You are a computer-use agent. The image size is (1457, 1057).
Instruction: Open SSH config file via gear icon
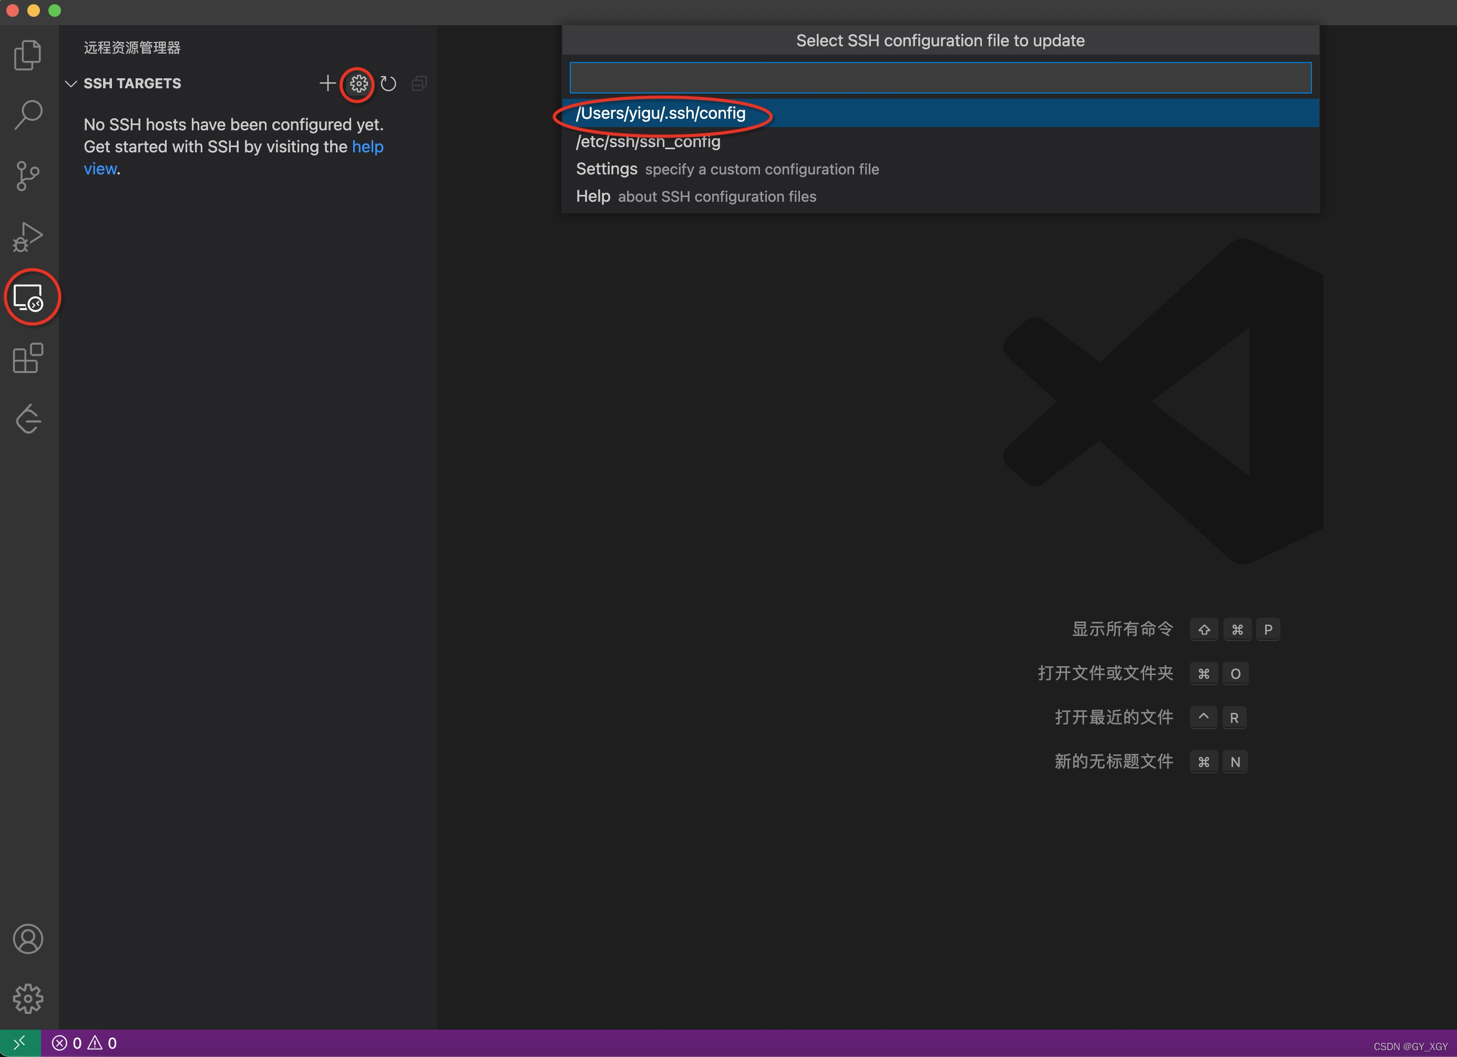pos(358,84)
